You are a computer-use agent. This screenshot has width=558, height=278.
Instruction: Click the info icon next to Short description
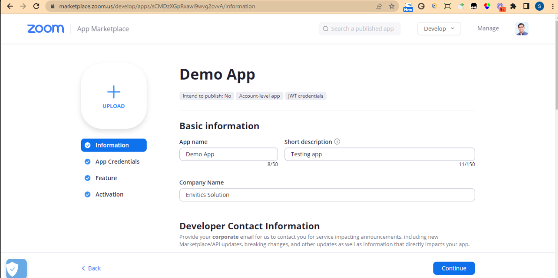tap(337, 142)
